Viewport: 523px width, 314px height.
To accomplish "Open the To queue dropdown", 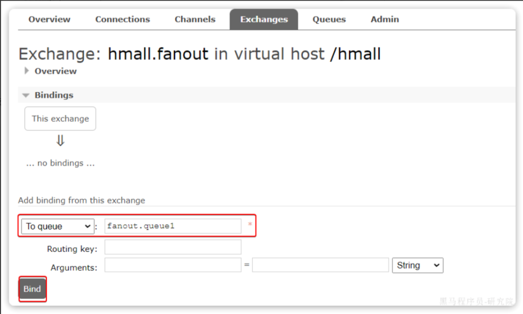I will (x=57, y=226).
